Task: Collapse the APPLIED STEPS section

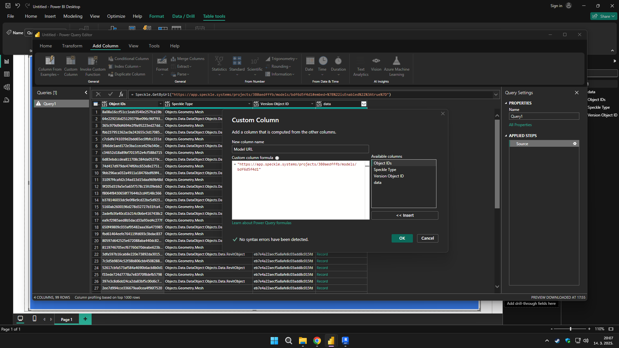Action: click(506, 136)
